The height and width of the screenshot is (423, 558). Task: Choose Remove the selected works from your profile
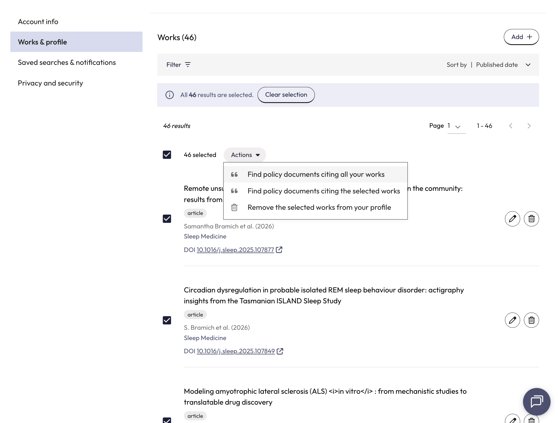[315, 207]
